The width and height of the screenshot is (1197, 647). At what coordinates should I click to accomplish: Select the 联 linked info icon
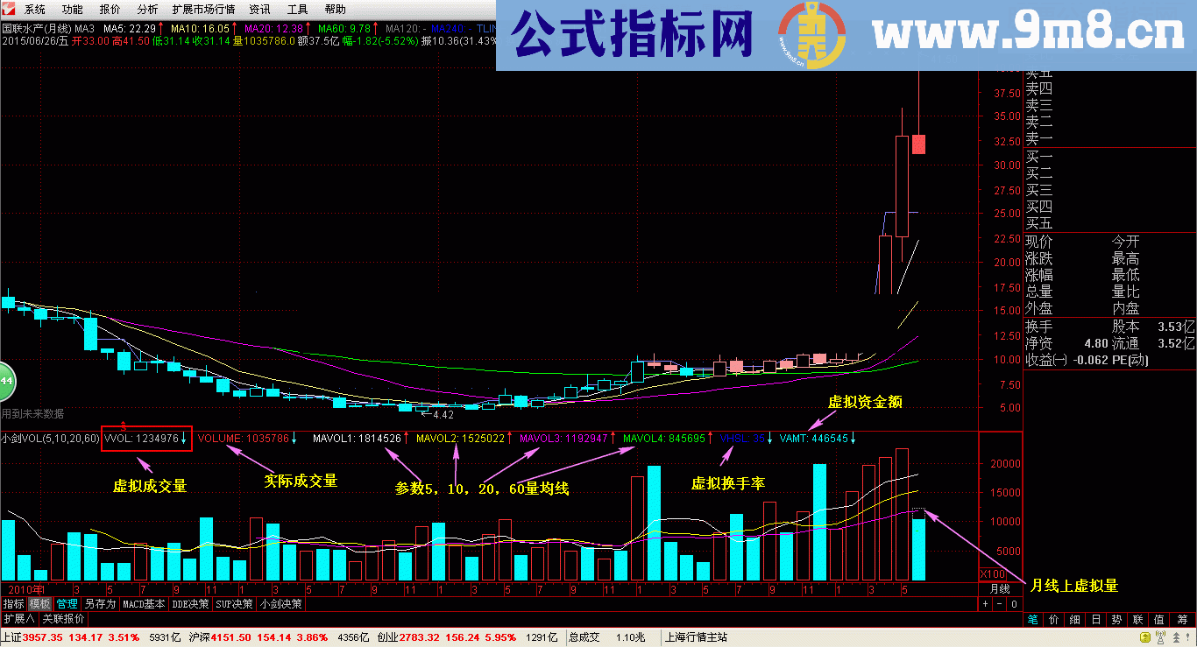click(x=1137, y=618)
